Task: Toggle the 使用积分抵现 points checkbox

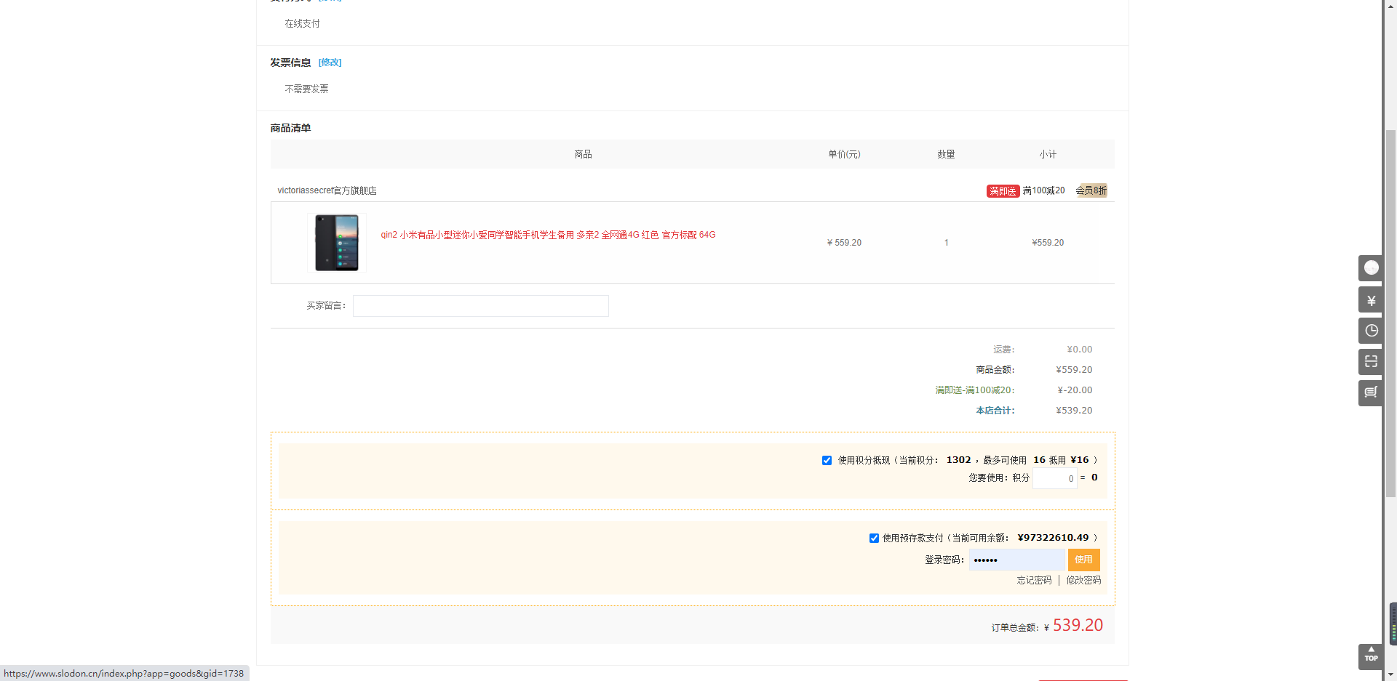Action: point(827,460)
